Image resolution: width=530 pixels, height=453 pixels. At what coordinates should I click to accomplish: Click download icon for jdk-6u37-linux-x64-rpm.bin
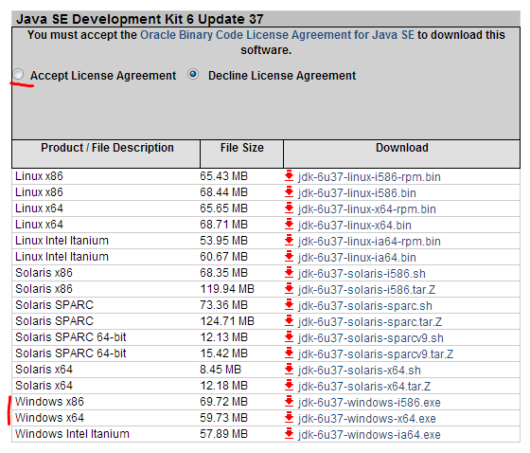pos(289,208)
